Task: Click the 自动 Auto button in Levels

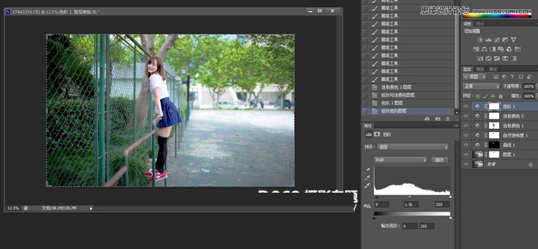Action: 440,160
